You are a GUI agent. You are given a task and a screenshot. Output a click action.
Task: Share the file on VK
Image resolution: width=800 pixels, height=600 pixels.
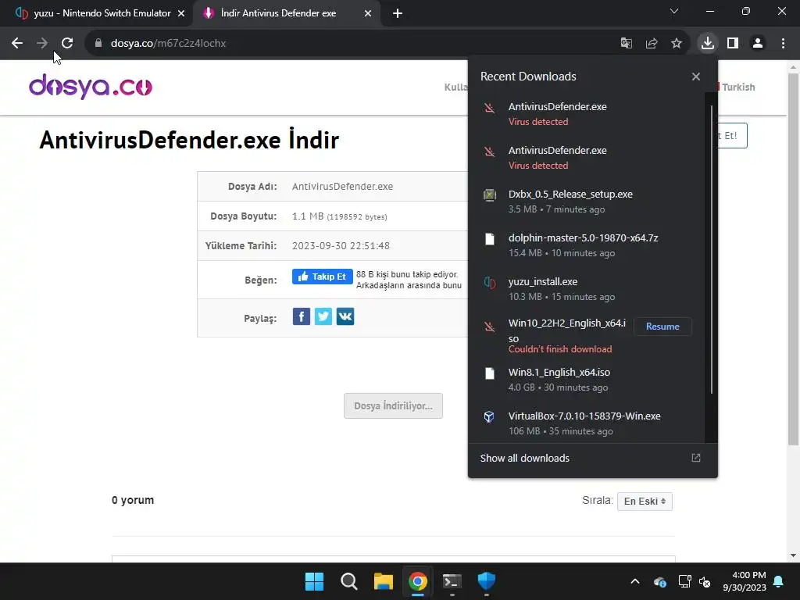pos(345,316)
